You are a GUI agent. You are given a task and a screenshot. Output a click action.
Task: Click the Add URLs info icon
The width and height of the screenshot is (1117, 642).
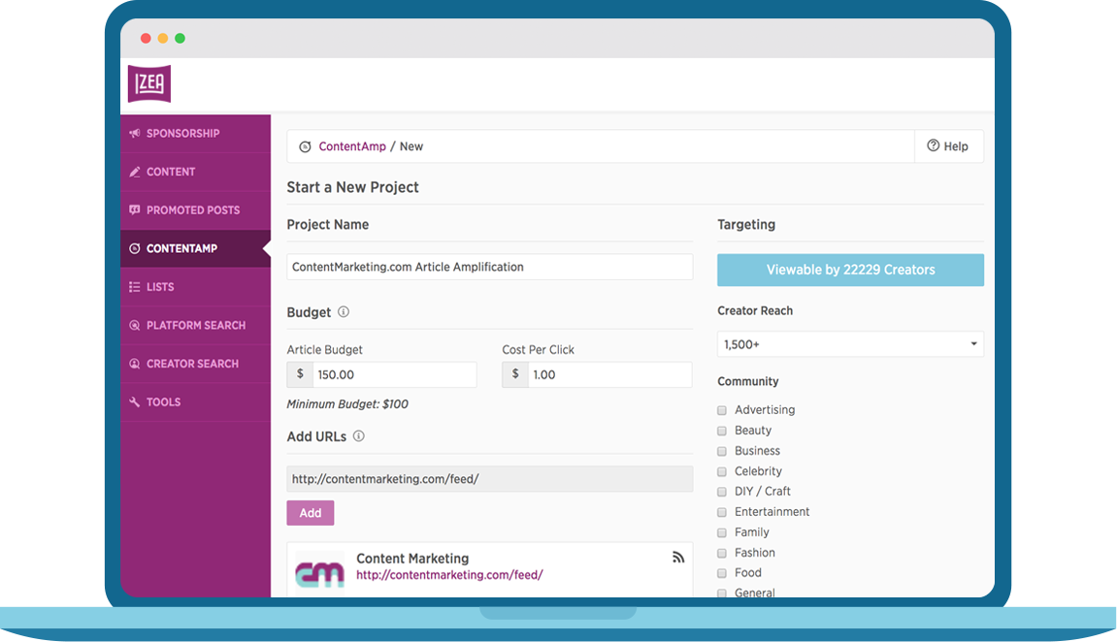[x=359, y=435]
